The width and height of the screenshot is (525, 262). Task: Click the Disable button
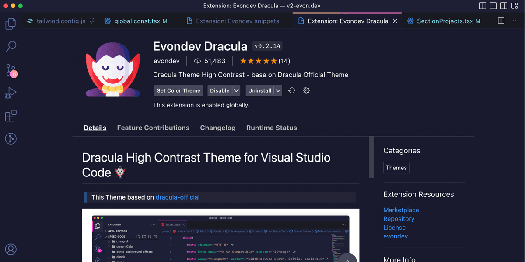(x=220, y=90)
